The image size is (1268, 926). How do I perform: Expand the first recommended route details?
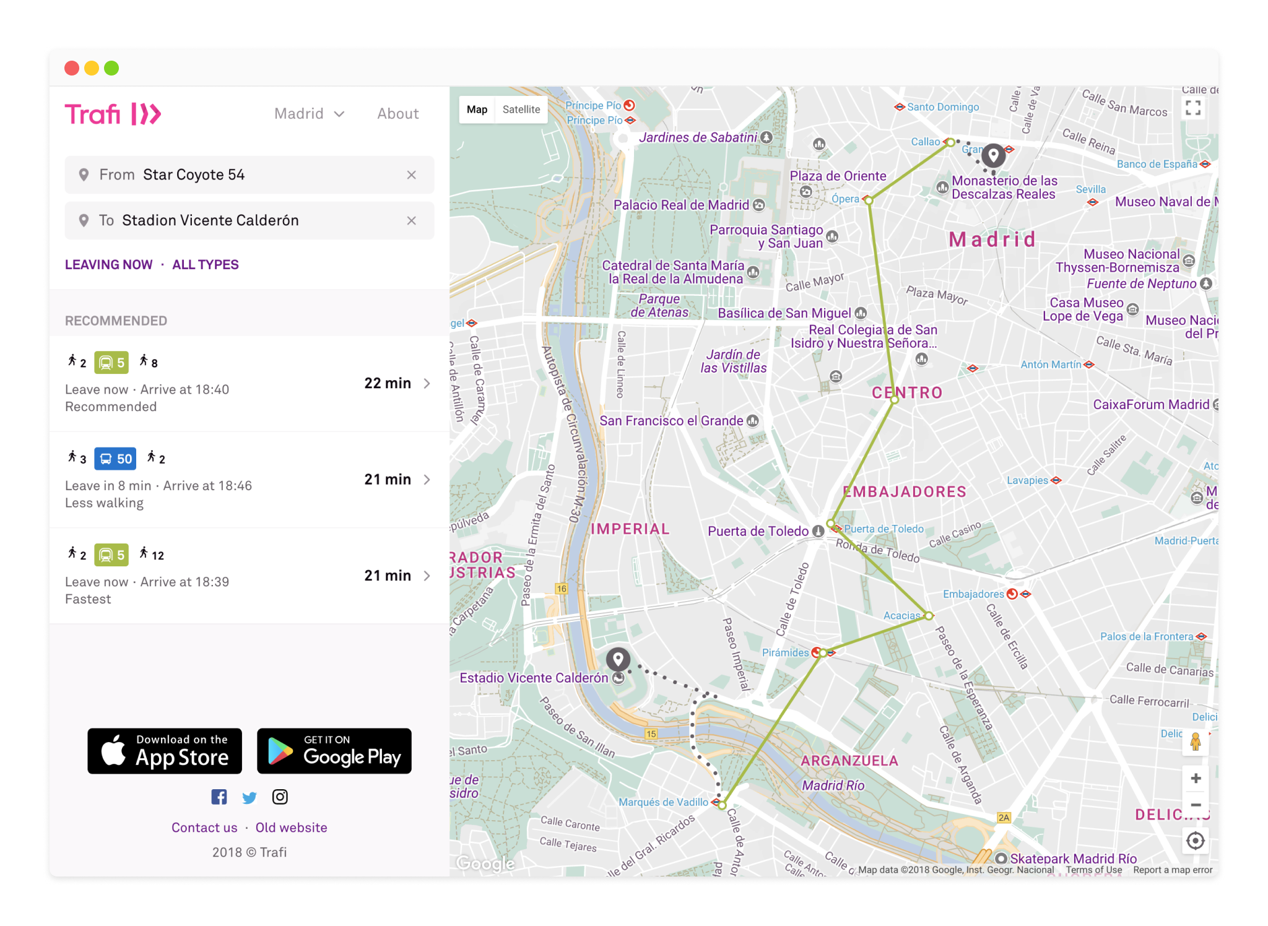tap(424, 384)
